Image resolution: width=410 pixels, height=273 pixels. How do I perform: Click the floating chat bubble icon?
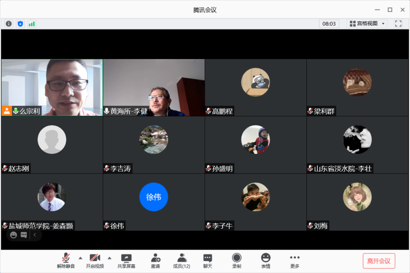[24, 235]
